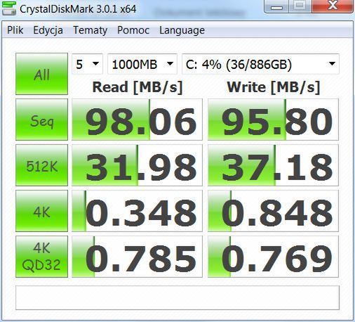The height and width of the screenshot is (322, 355).
Task: Start the 4K QD32 test
Action: [41, 257]
